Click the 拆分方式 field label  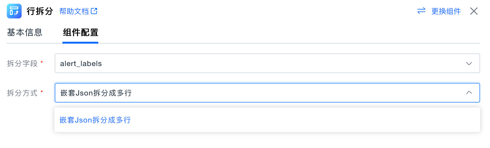coord(22,93)
